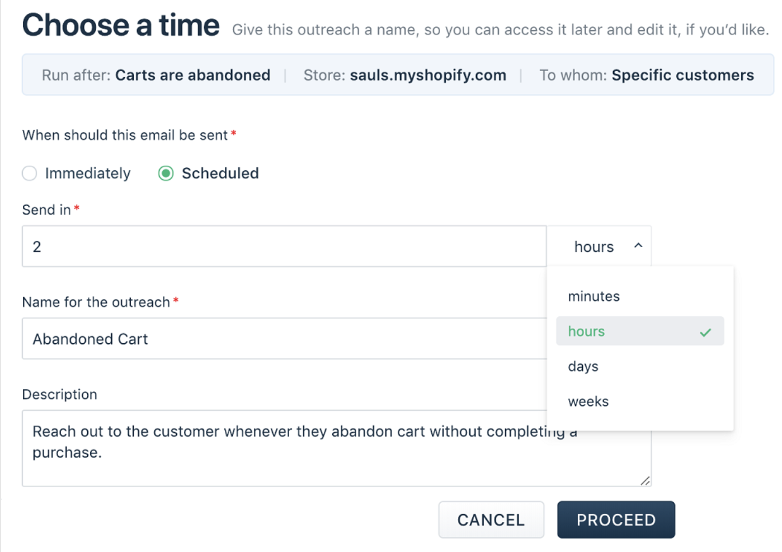Click the green checkmark beside hours option
The width and height of the screenshot is (782, 552).
[x=705, y=332]
